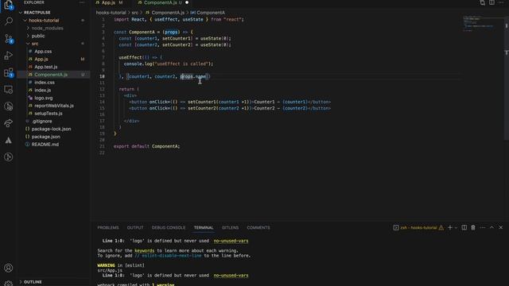509x286 pixels.
Task: Open the Run and Debug icon
Action: [x=9, y=56]
